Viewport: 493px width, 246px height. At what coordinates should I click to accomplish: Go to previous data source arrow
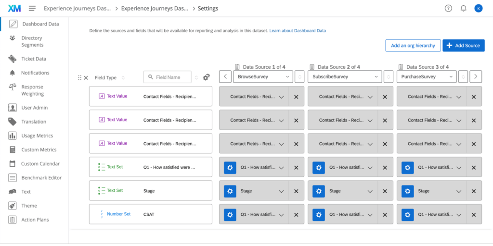tap(225, 76)
